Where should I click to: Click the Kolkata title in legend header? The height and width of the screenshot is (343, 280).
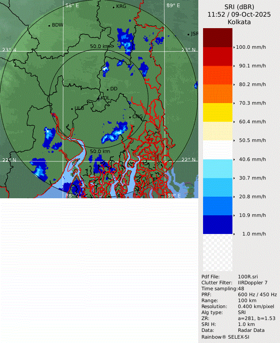click(x=239, y=22)
